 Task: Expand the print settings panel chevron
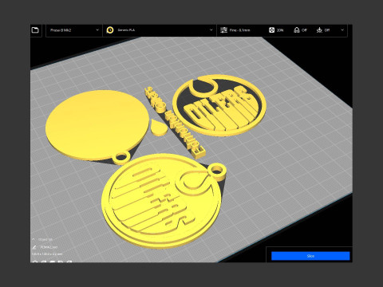coord(342,30)
